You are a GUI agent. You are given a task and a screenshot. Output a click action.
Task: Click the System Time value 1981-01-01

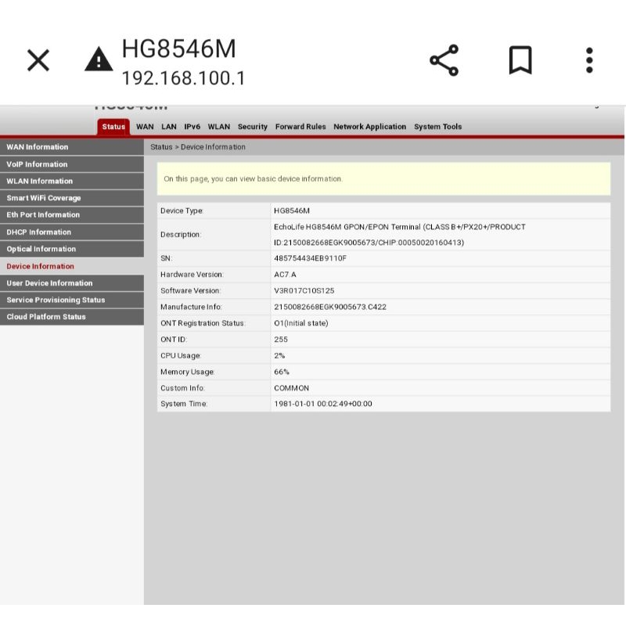[x=322, y=404]
